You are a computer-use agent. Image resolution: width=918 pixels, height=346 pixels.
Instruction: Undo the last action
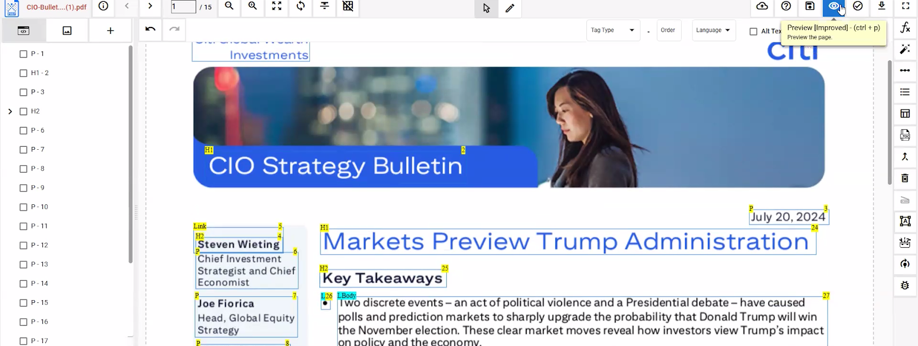tap(150, 29)
